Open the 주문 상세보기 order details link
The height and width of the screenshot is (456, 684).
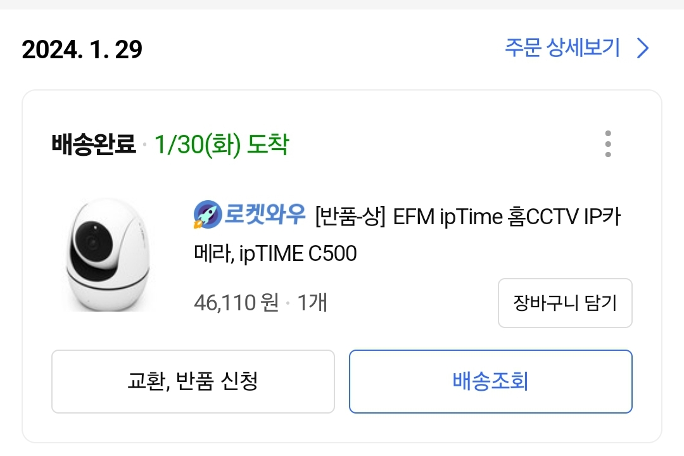[562, 47]
